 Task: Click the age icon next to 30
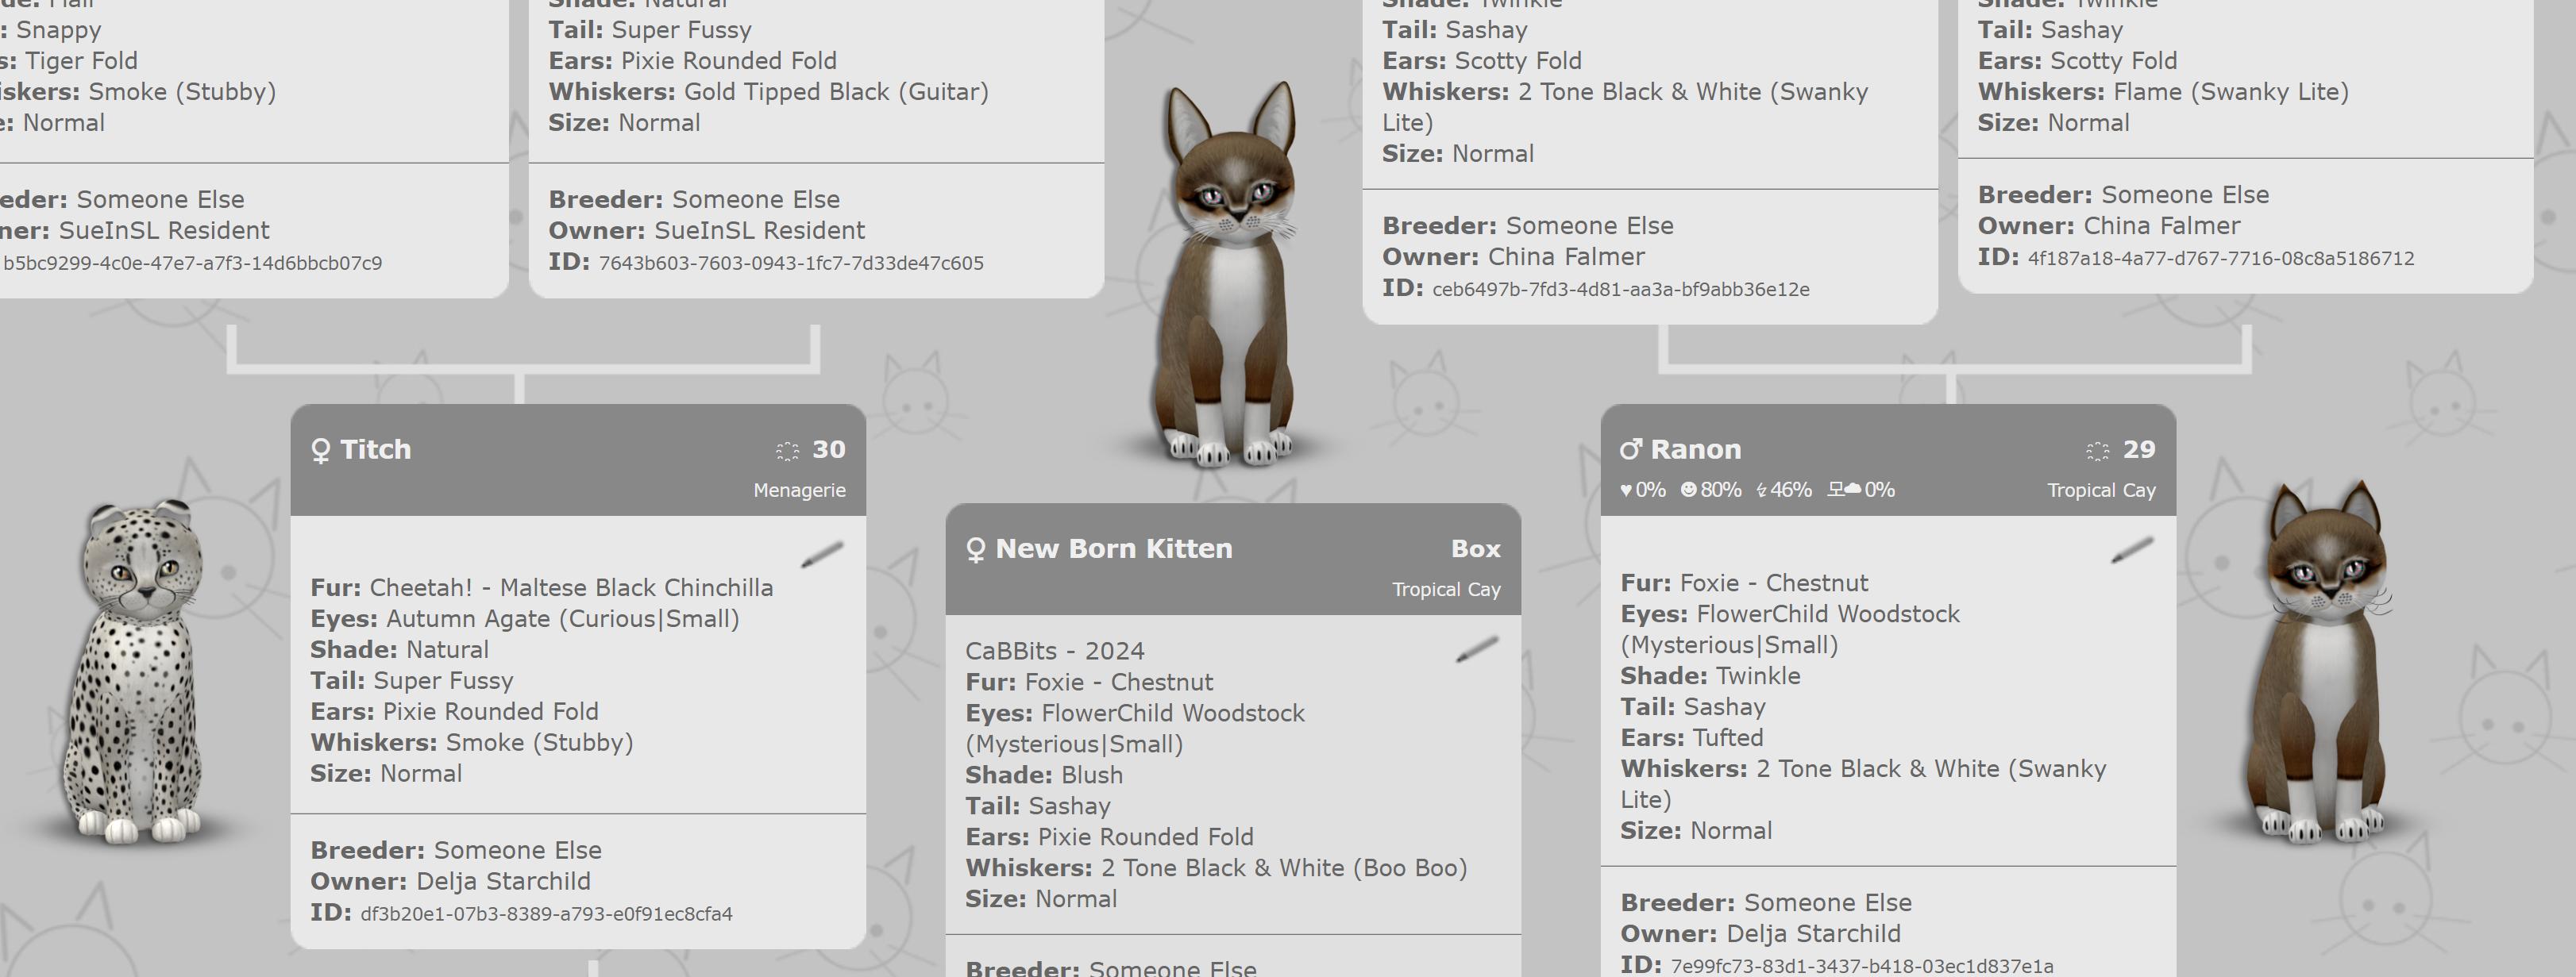787,451
